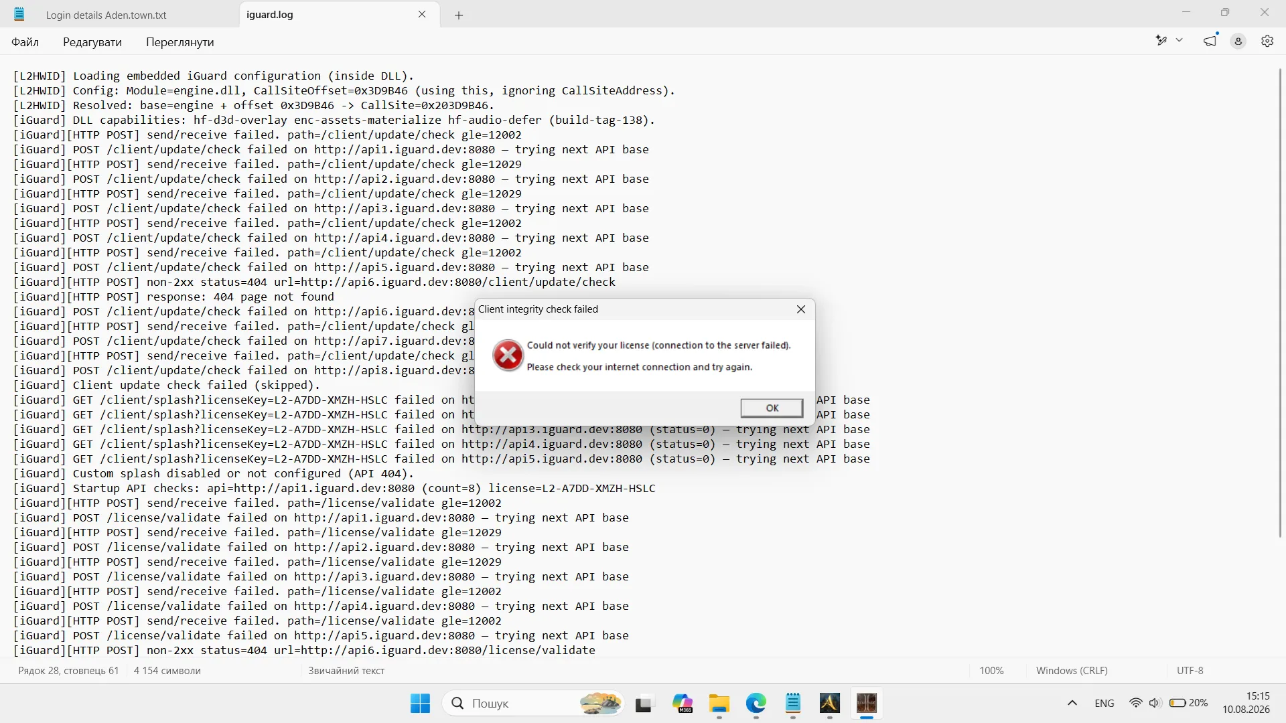Image resolution: width=1286 pixels, height=723 pixels.
Task: Click the "response: 404 page not found" line
Action: pyautogui.click(x=173, y=297)
